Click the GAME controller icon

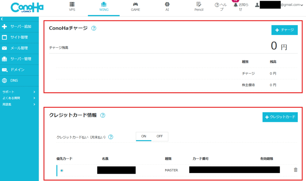[135, 4]
